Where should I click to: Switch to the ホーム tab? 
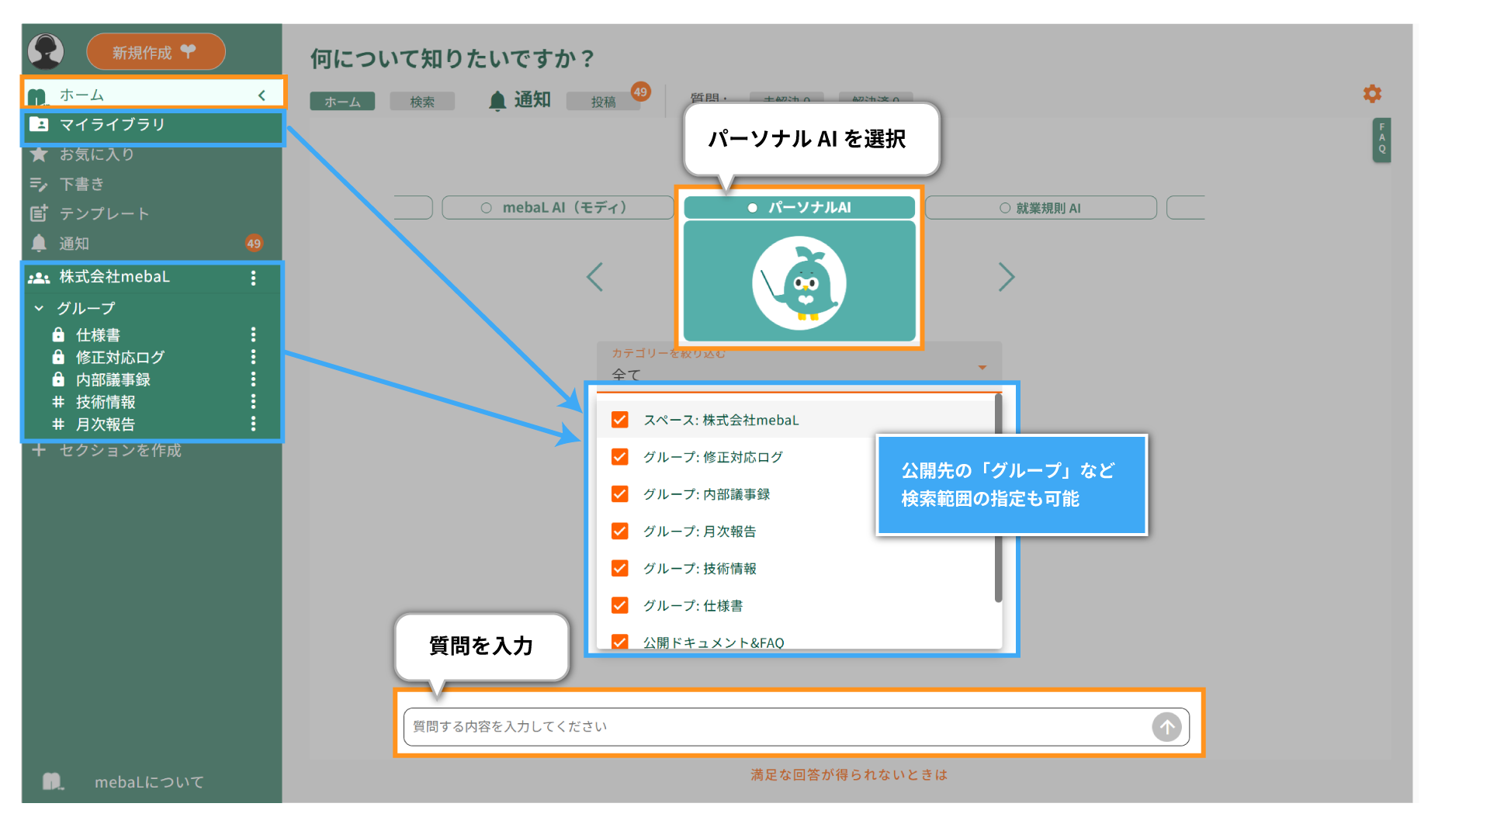coord(342,102)
